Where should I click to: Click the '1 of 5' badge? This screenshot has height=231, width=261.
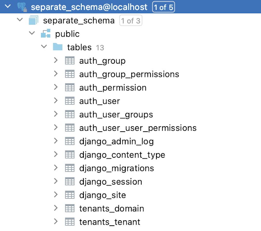pyautogui.click(x=163, y=7)
